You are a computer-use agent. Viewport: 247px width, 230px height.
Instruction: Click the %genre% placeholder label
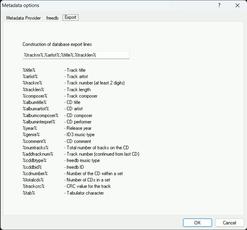[x=31, y=135]
